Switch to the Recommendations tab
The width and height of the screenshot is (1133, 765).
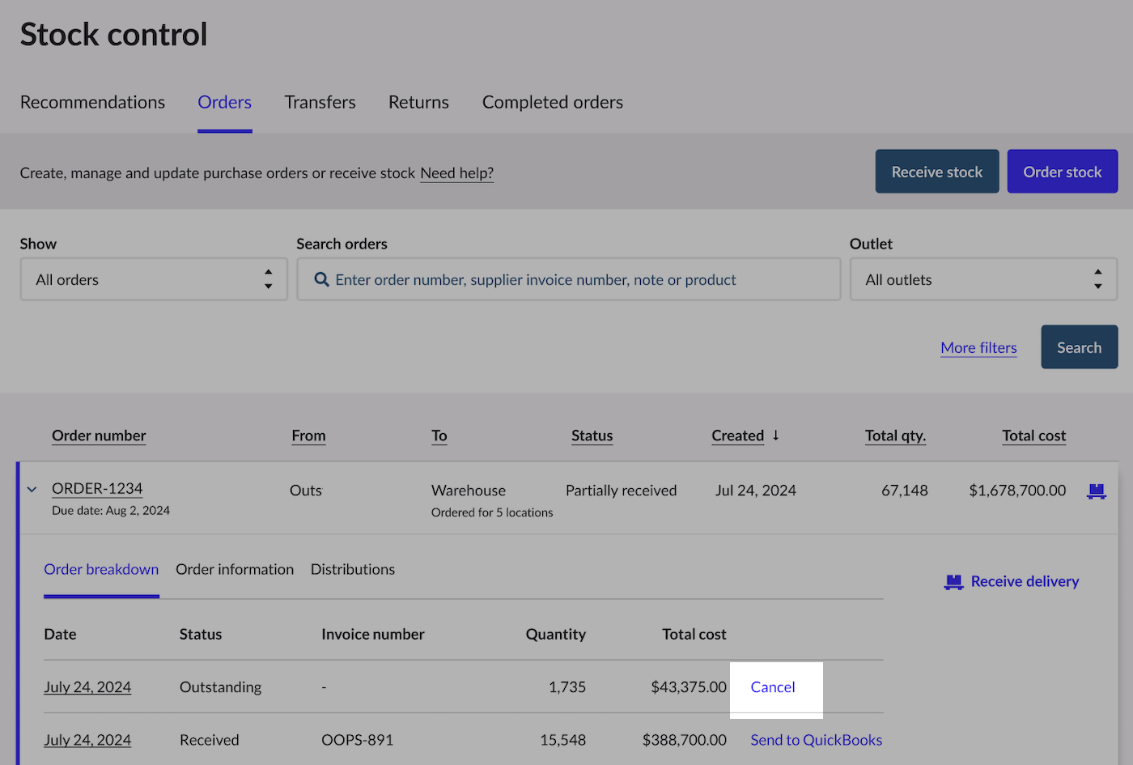[92, 102]
